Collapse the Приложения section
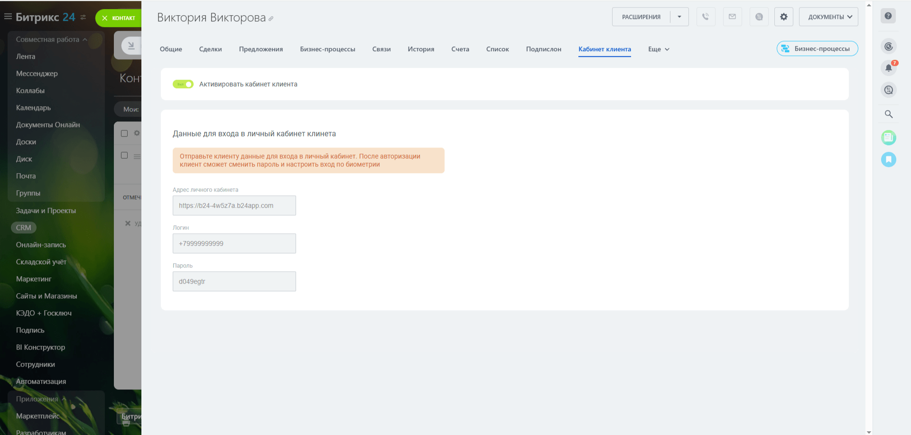 pyautogui.click(x=41, y=399)
